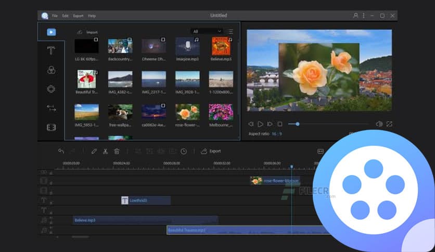Step to next frame in preview
The image size is (435, 252).
pos(270,124)
